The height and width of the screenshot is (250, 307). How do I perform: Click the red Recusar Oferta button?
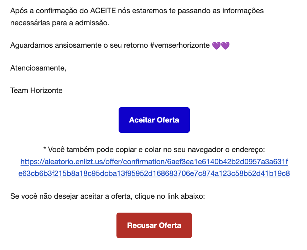point(154,225)
